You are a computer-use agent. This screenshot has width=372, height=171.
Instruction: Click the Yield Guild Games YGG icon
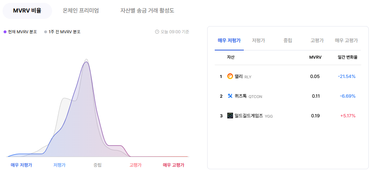[x=230, y=116]
